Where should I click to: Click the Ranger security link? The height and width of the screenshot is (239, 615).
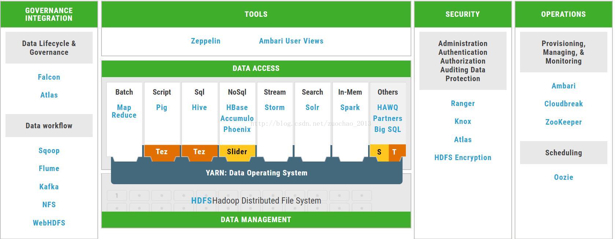pos(463,103)
